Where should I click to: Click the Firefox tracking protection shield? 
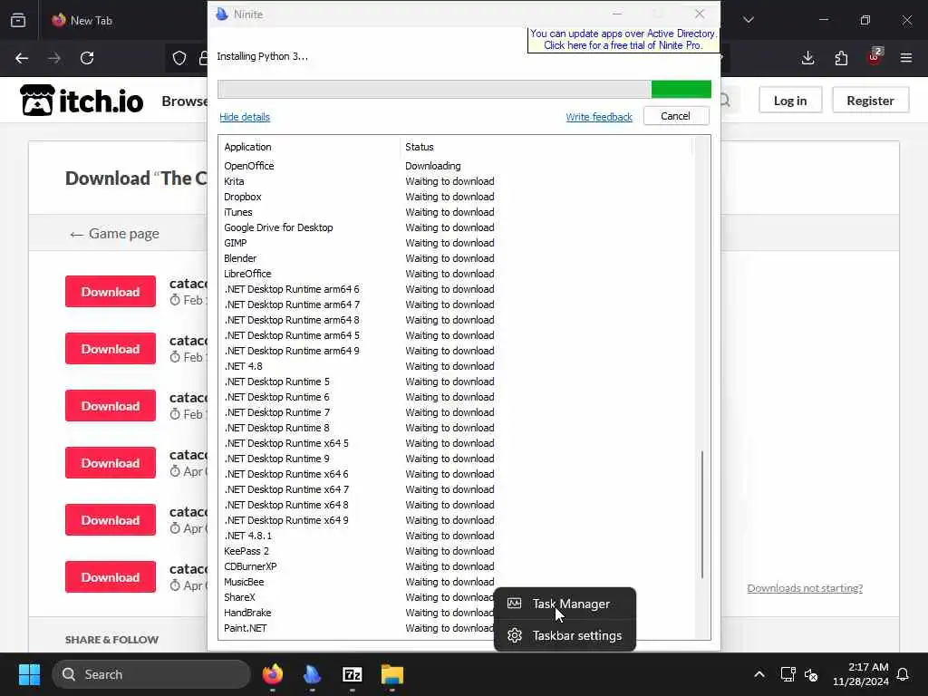[x=179, y=58]
